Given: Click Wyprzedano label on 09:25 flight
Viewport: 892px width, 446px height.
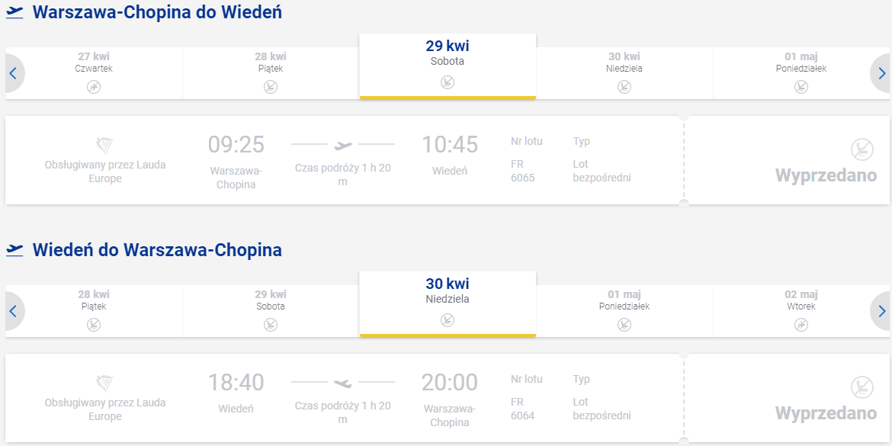Looking at the screenshot, I should click(826, 175).
